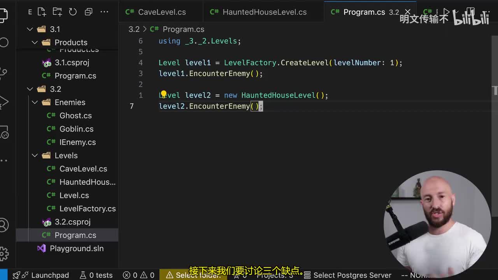Collapse the 3.2 folder
498x280 pixels.
(x=67, y=89)
